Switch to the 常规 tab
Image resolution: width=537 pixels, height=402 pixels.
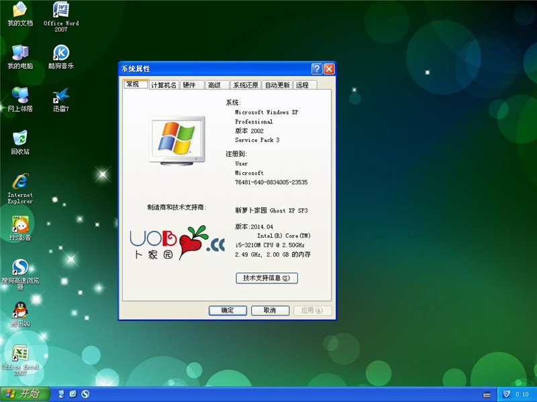[x=136, y=84]
